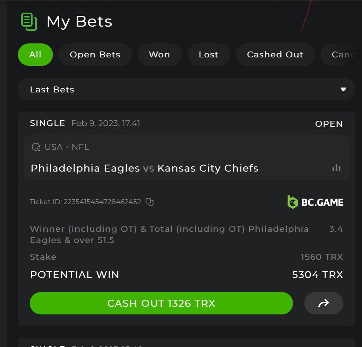
Task: Filter by the Lost tab
Action: 209,55
